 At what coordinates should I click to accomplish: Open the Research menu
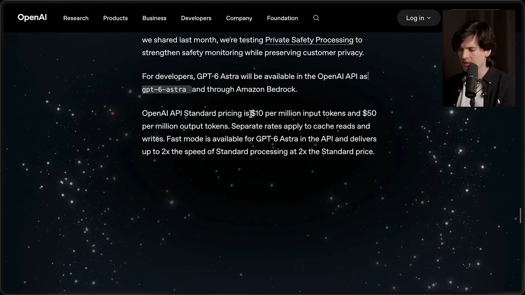point(76,18)
